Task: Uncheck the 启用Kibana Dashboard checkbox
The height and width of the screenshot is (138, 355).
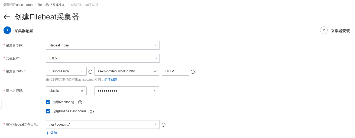Action: [x=48, y=111]
